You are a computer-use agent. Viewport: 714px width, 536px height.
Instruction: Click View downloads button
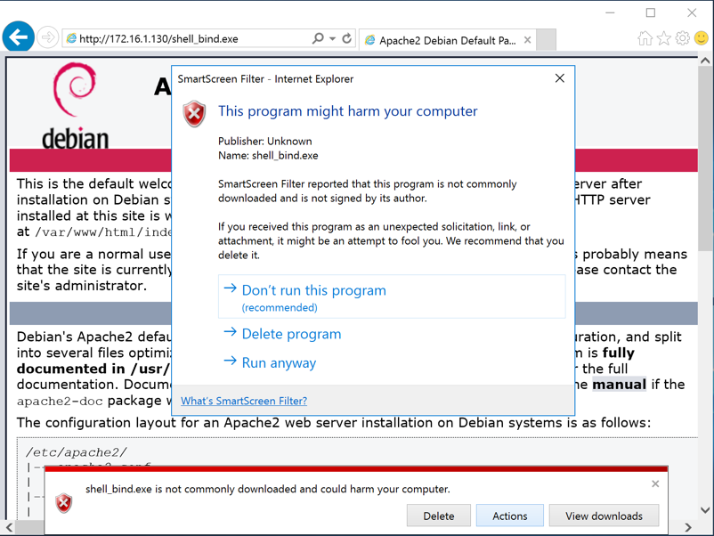coord(604,516)
